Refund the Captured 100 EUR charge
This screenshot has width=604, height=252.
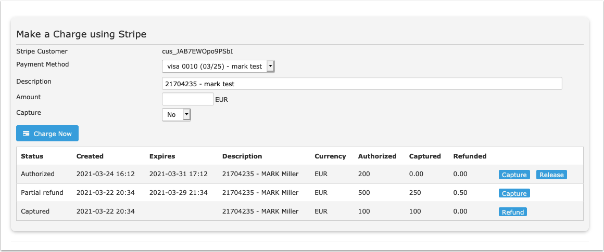click(x=513, y=212)
